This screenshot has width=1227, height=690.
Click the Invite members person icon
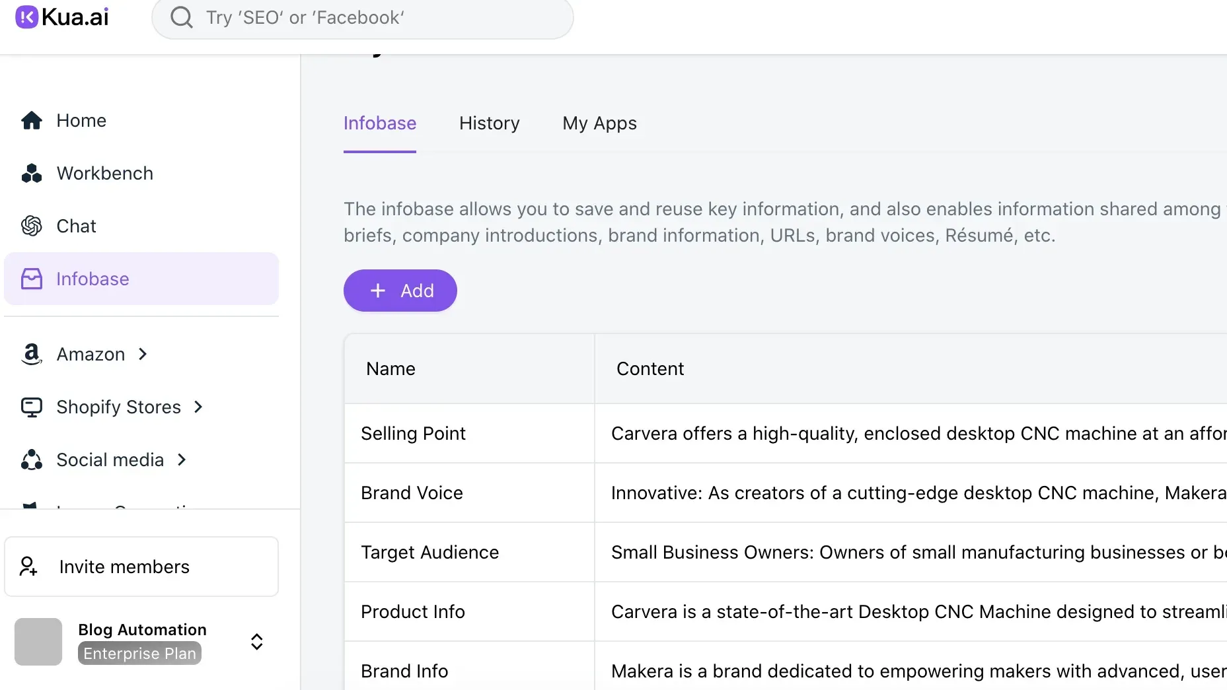(28, 567)
